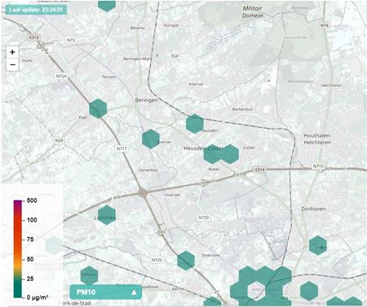The width and height of the screenshot is (367, 307).
Task: Click the Genenbos village label
Action: (x=148, y=170)
